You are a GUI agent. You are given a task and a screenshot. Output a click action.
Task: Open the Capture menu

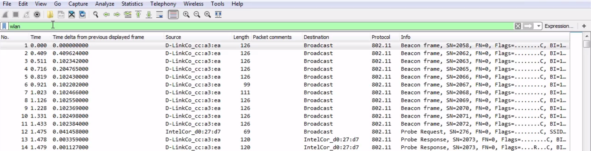tap(78, 4)
